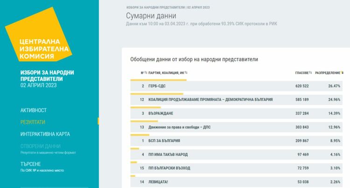Select the ГЕРБ-СДС party row
This screenshot has height=188, width=350.
pos(237,86)
